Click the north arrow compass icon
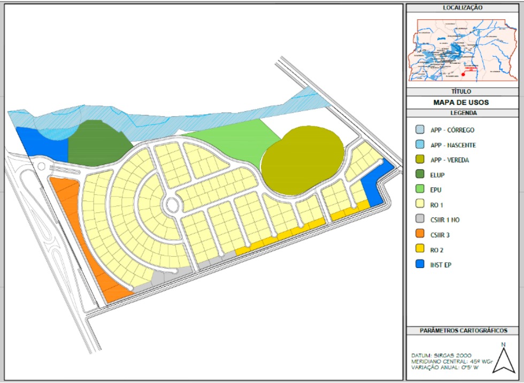The height and width of the screenshot is (383, 524). (x=504, y=358)
